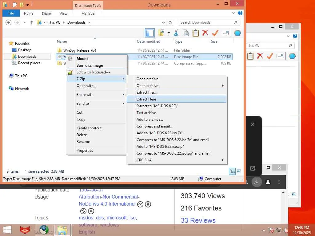The width and height of the screenshot is (315, 236).
Task: Close the dark download popup
Action: click(253, 124)
